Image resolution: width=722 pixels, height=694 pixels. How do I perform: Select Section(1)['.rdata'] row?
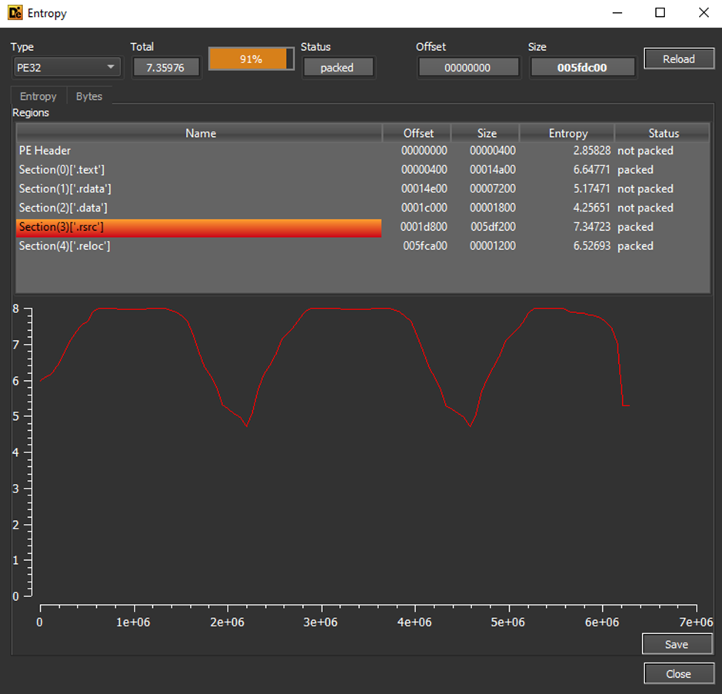pos(362,189)
